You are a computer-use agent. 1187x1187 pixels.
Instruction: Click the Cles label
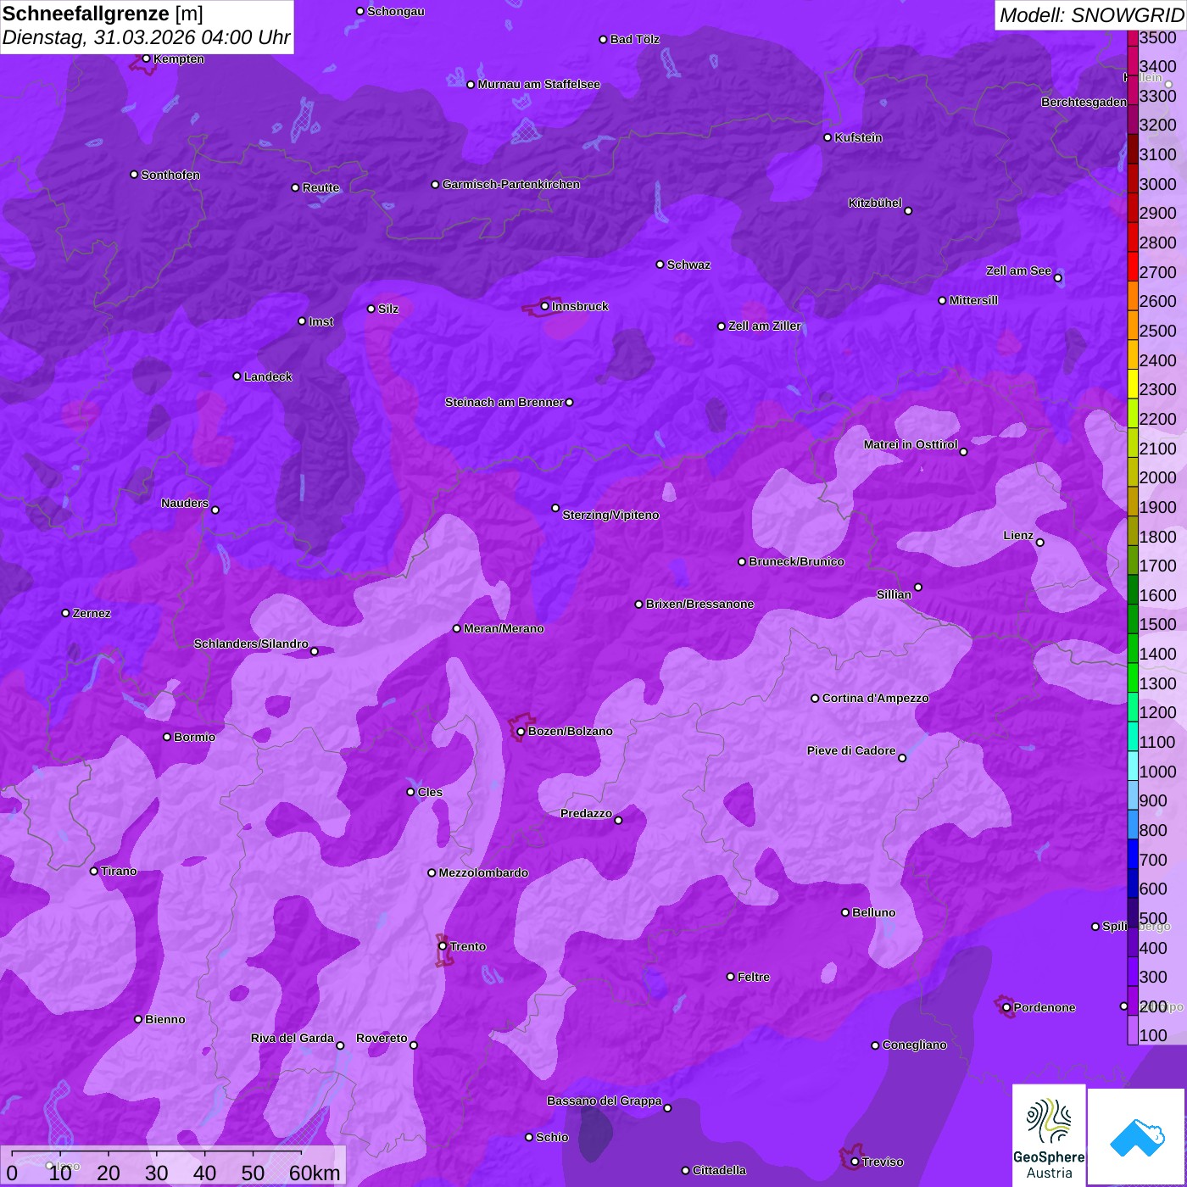point(430,792)
